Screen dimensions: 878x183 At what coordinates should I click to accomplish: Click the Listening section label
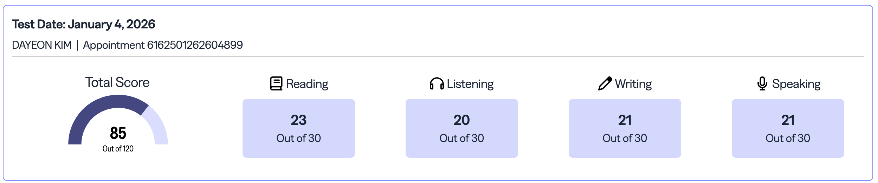[470, 84]
